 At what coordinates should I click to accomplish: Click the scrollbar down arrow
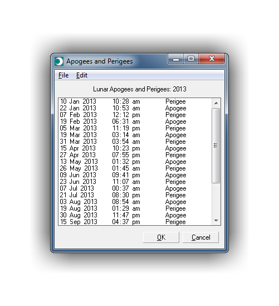(x=216, y=221)
